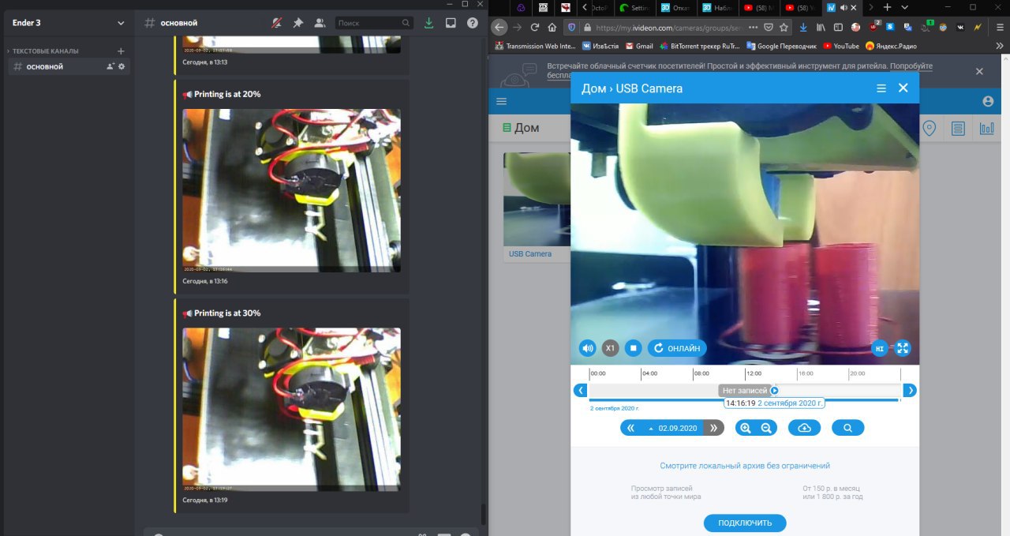
Task: Open Gmail bookmark
Action: tap(638, 46)
